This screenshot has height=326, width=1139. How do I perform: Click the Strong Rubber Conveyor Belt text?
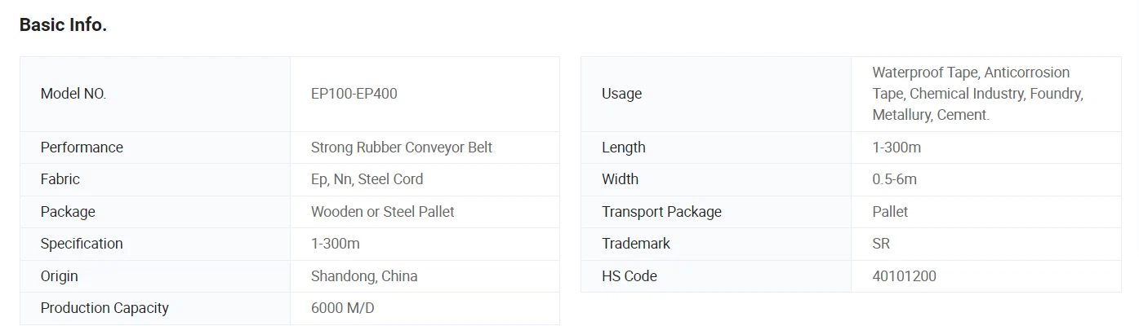tap(401, 148)
